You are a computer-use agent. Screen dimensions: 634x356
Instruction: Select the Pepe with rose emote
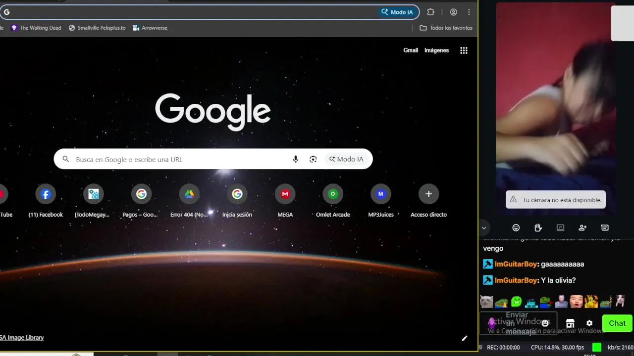pos(546,301)
